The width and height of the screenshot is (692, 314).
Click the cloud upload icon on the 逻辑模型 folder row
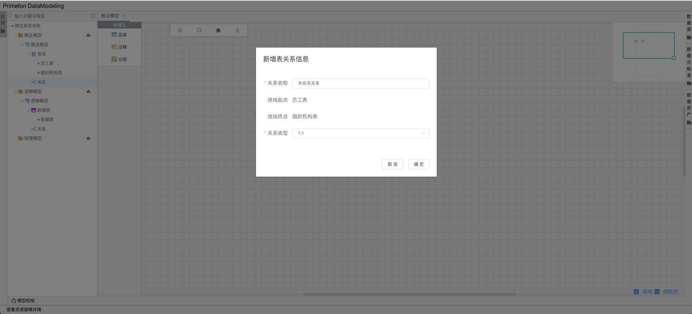(x=89, y=92)
